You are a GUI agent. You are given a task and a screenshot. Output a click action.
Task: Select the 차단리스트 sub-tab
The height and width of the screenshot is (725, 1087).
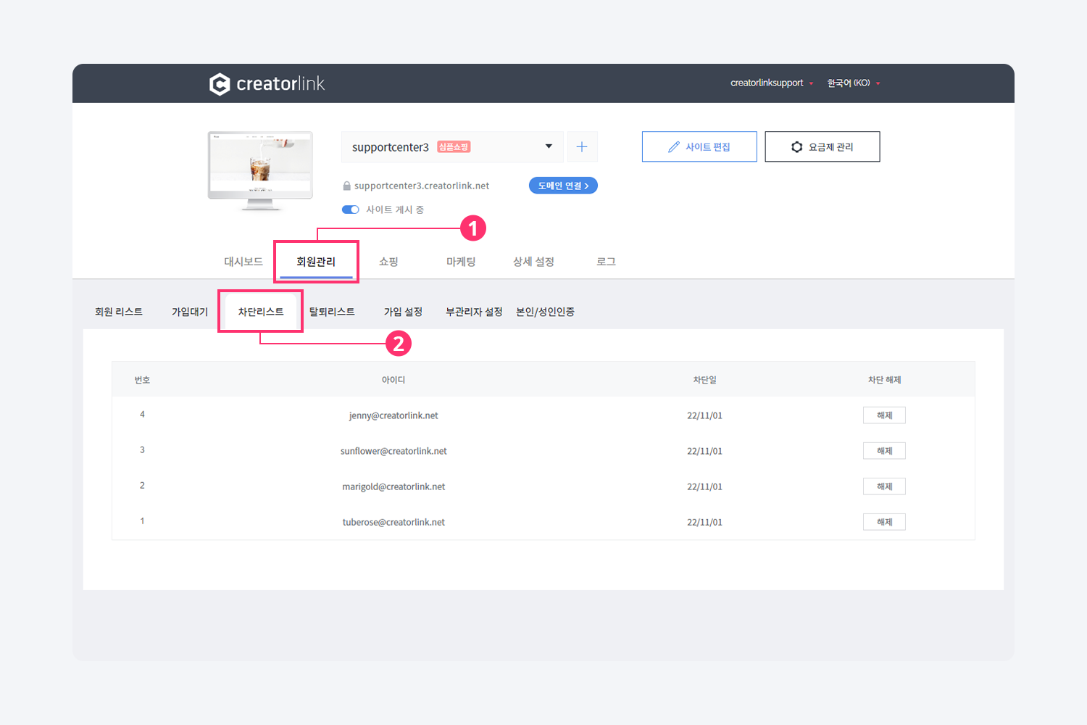(x=261, y=312)
